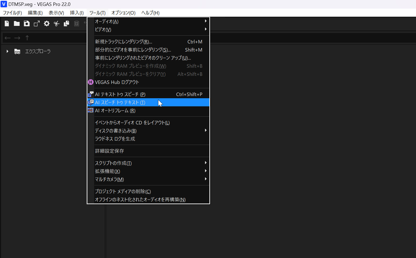Select AI テキスト トゥ スピーチ (P)

pos(148,94)
